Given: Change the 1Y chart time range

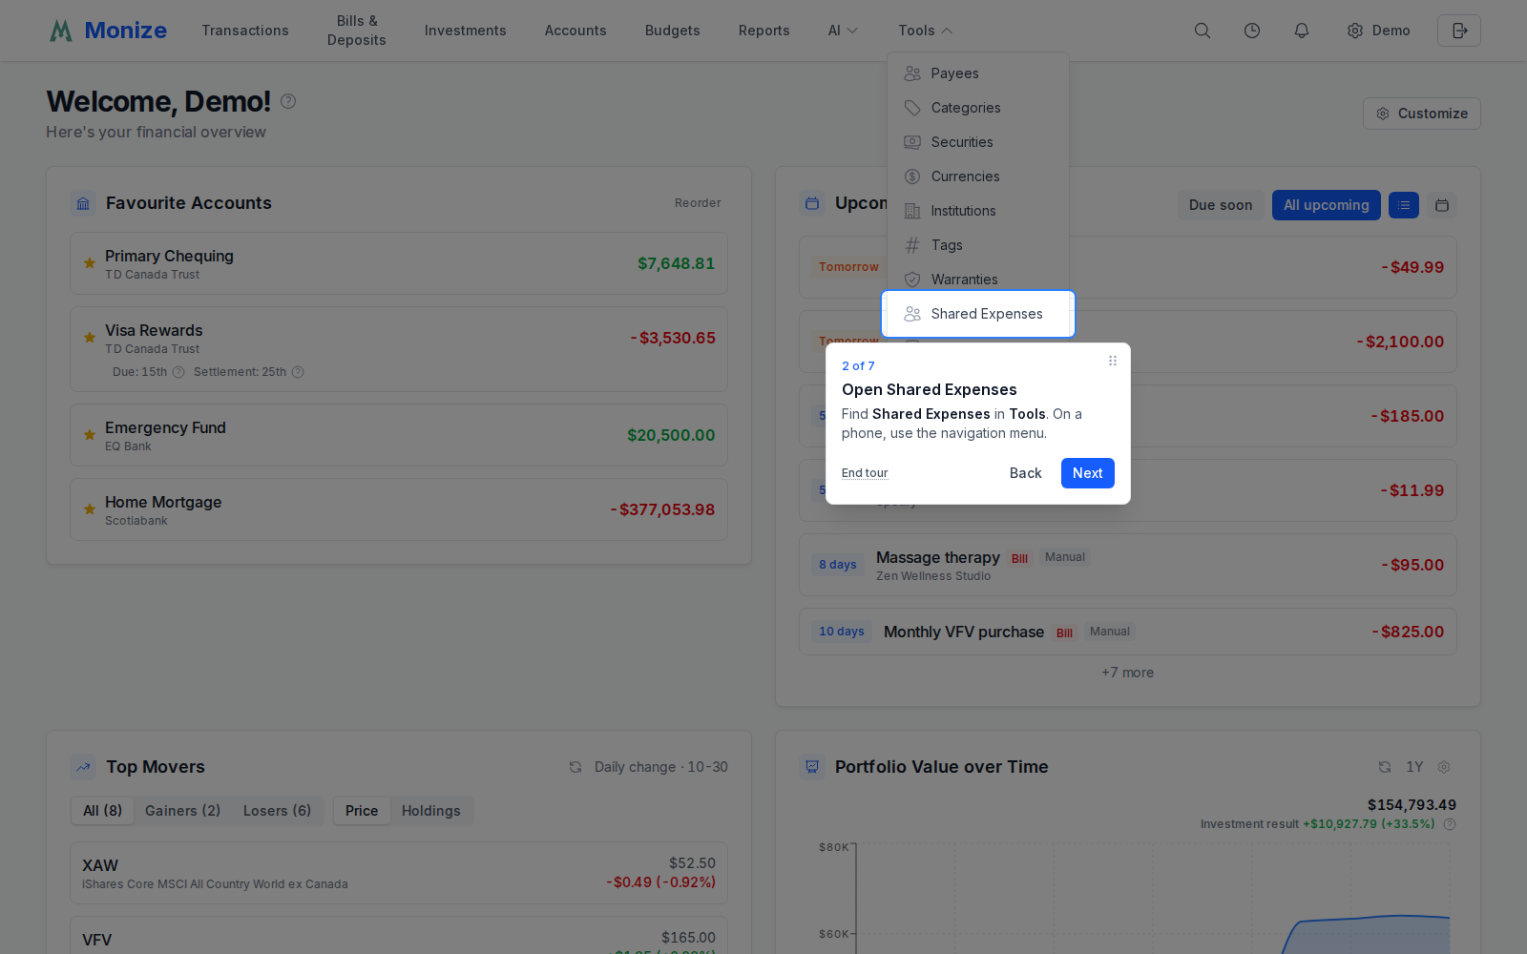Looking at the screenshot, I should click(x=1414, y=767).
